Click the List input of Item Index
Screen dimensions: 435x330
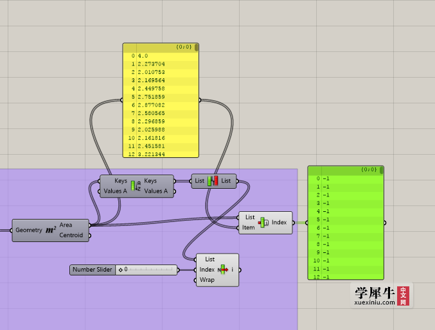click(x=250, y=217)
